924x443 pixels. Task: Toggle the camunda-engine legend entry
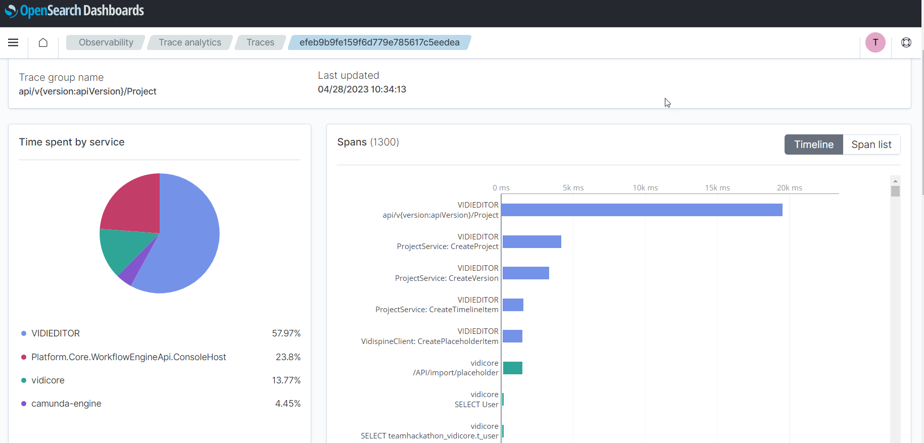(x=66, y=404)
